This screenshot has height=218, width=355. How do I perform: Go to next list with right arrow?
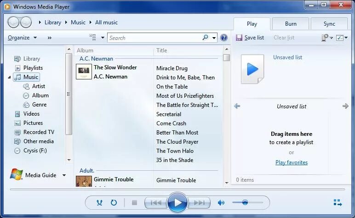tap(345, 106)
